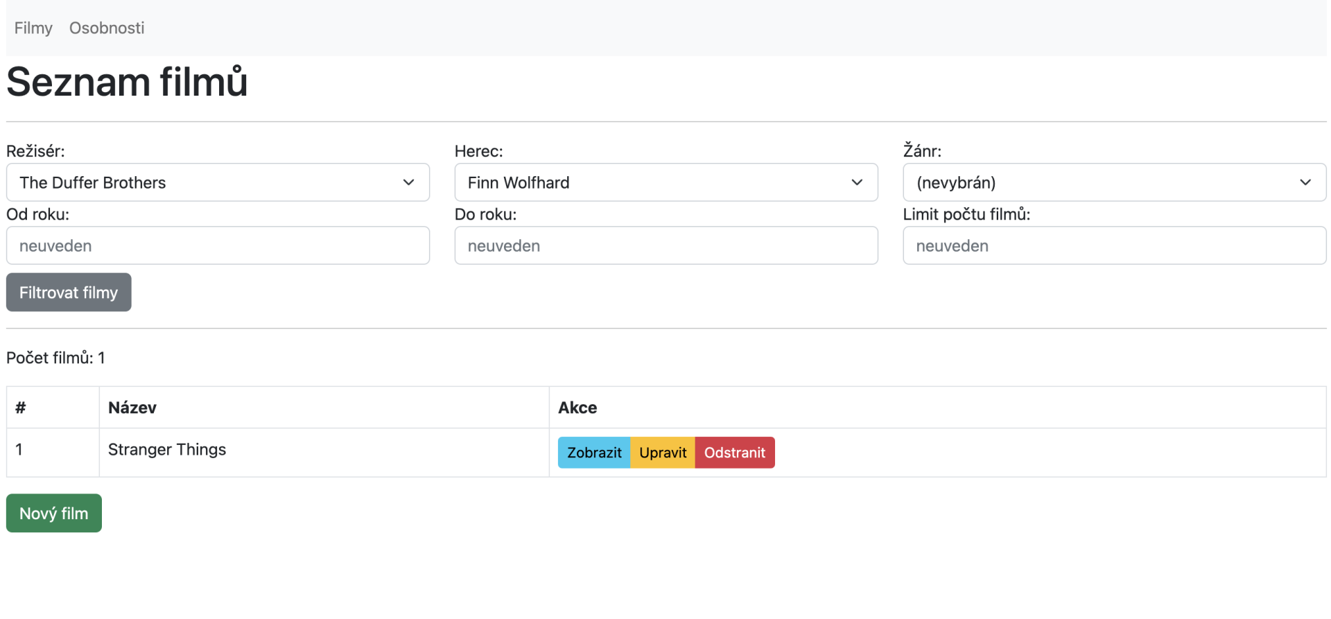Open the Filmy navigation link
The width and height of the screenshot is (1331, 619).
(33, 28)
